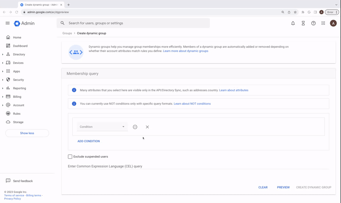Open the browser side panel icon
The width and height of the screenshot is (341, 203).
tap(315, 12)
